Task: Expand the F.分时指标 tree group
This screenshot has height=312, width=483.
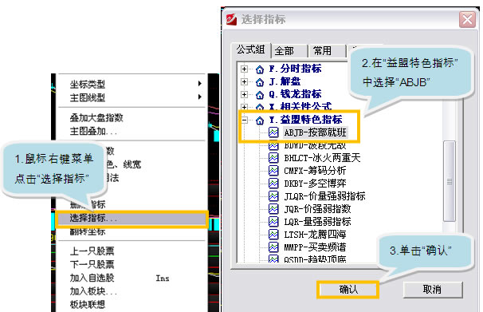Action: [x=244, y=69]
